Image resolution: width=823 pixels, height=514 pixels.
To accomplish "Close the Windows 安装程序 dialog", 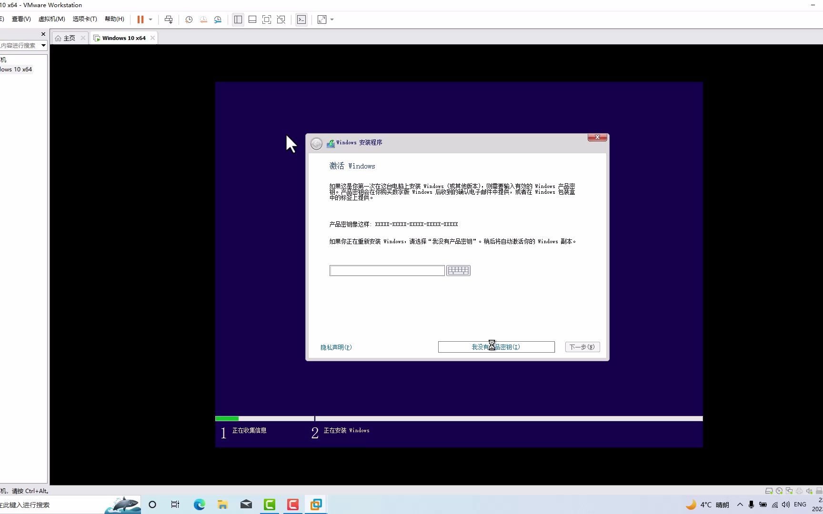I will [x=597, y=137].
